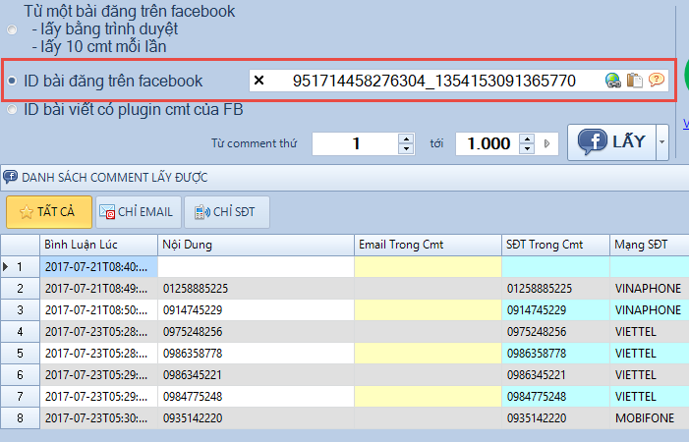Click the Facebook icon in comment list header
The height and width of the screenshot is (442, 689).
tap(10, 178)
